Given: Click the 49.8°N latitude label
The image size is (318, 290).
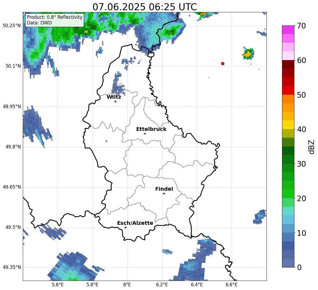Looking at the screenshot, I should coord(13,147).
